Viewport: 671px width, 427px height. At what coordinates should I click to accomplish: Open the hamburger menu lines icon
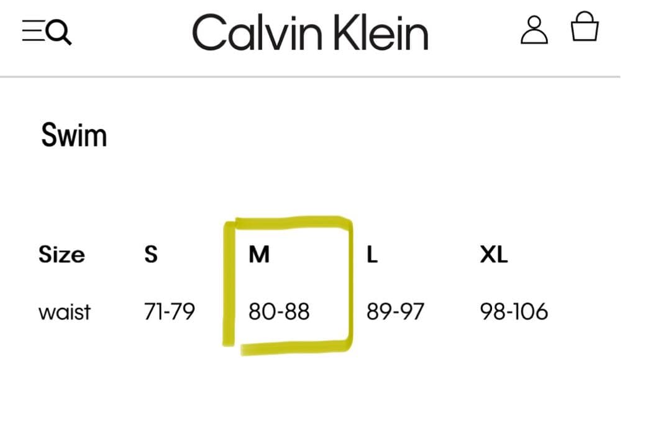click(31, 30)
